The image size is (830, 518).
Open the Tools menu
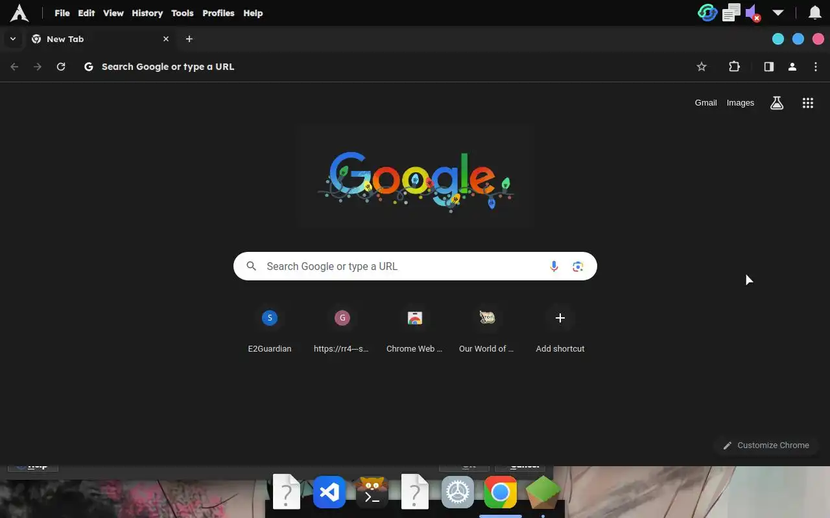[x=182, y=13]
